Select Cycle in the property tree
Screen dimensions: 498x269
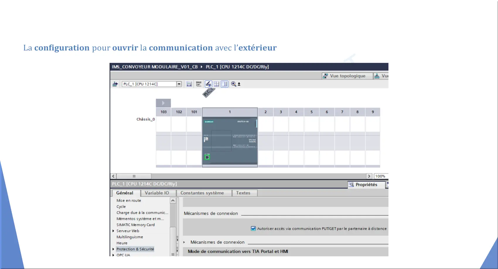click(121, 207)
